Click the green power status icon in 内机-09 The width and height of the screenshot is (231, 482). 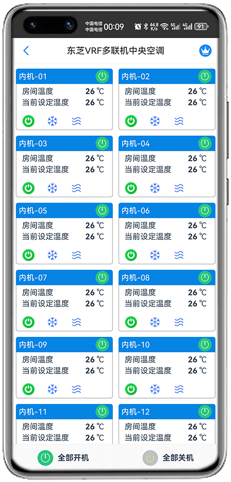click(x=28, y=389)
